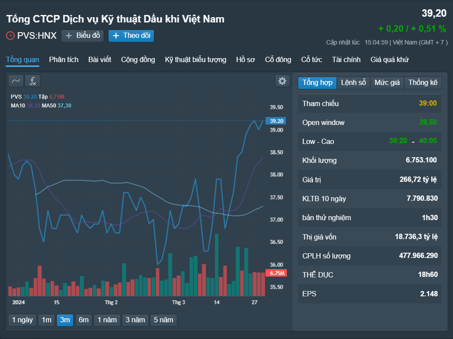Click the Tập 6,75M legend value
The height and width of the screenshot is (339, 453).
coord(56,96)
